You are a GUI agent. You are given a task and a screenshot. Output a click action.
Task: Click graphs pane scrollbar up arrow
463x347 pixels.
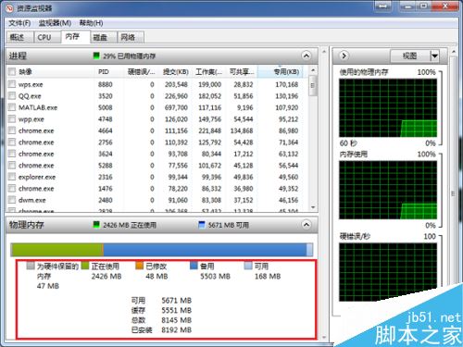[x=454, y=52]
